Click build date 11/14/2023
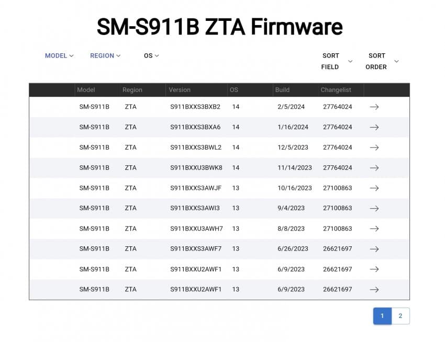This screenshot has height=342, width=445. tap(295, 168)
